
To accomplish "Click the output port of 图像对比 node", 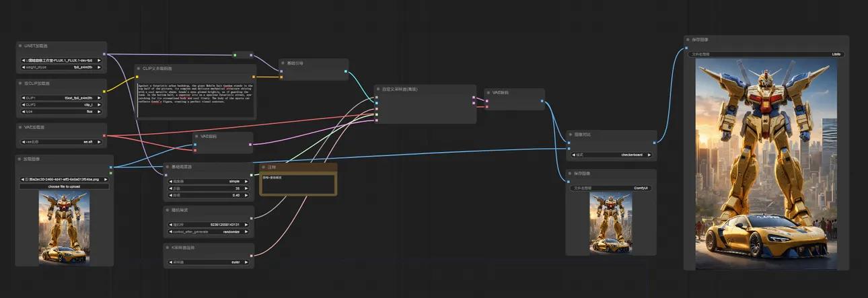I will coord(653,143).
